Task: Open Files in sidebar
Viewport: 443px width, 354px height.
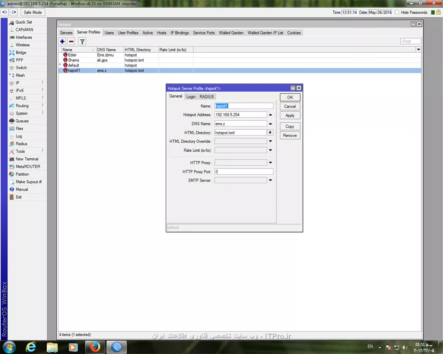Action: coord(19,128)
